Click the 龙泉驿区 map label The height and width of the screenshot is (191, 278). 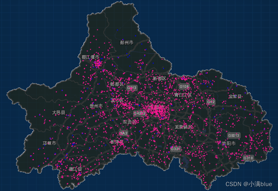pos(183,127)
